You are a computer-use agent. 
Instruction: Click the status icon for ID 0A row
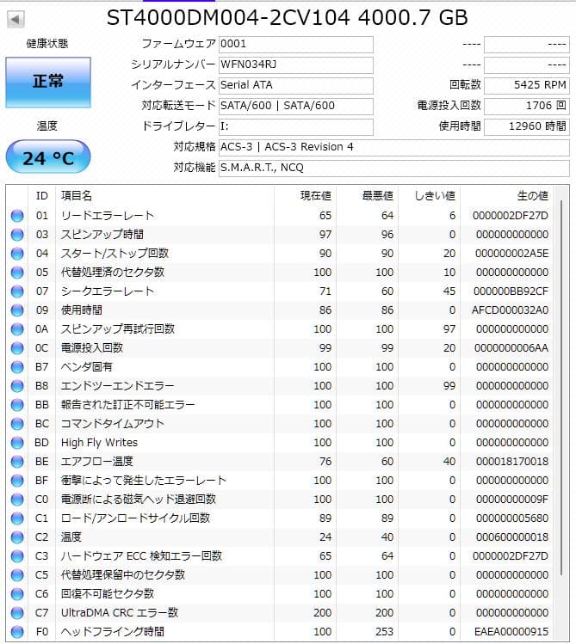tap(17, 329)
